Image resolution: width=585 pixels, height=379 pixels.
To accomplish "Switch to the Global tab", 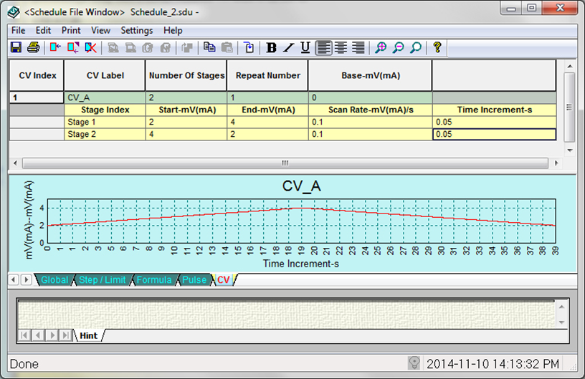I will pos(54,280).
